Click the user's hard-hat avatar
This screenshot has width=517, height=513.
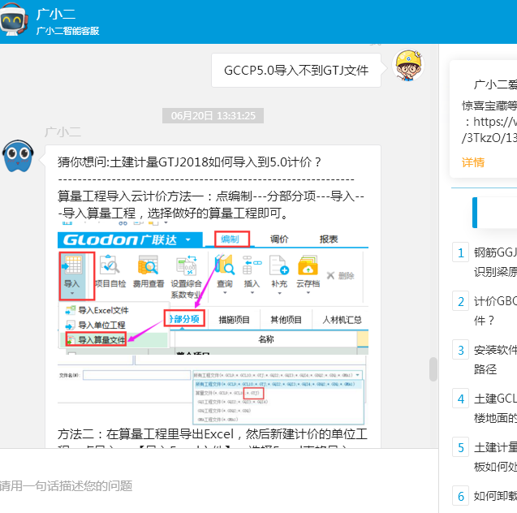(x=408, y=65)
